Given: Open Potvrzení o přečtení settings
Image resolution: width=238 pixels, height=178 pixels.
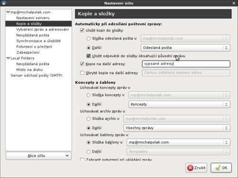Looking at the screenshot, I should [x=34, y=47].
